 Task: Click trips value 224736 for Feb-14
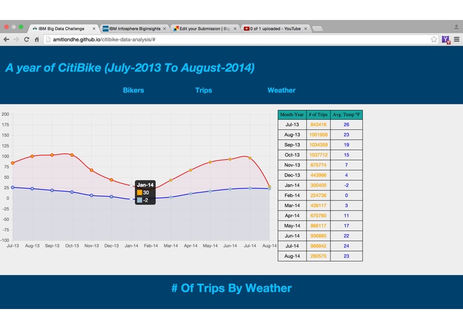[x=318, y=195]
